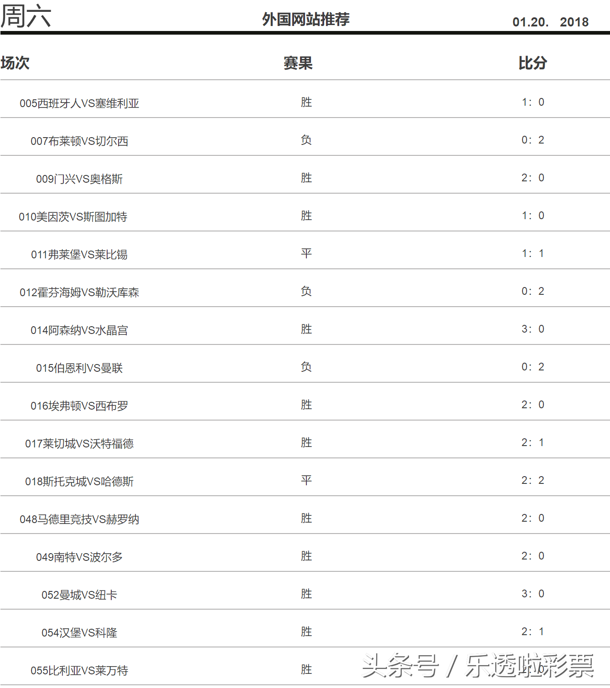The image size is (610, 688).
Task: Click result 胜 for 阿森纳VS水晶宫
Action: point(306,329)
